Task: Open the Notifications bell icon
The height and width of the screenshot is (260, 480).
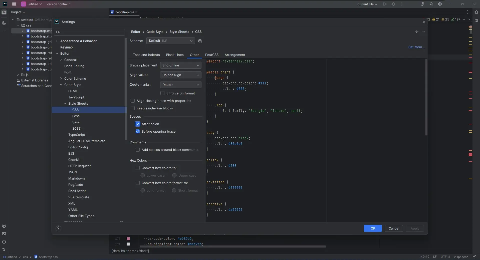Action: (x=476, y=12)
